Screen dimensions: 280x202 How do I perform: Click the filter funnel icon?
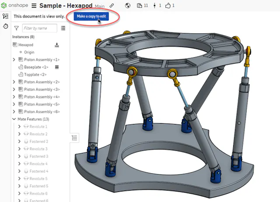tap(16, 28)
